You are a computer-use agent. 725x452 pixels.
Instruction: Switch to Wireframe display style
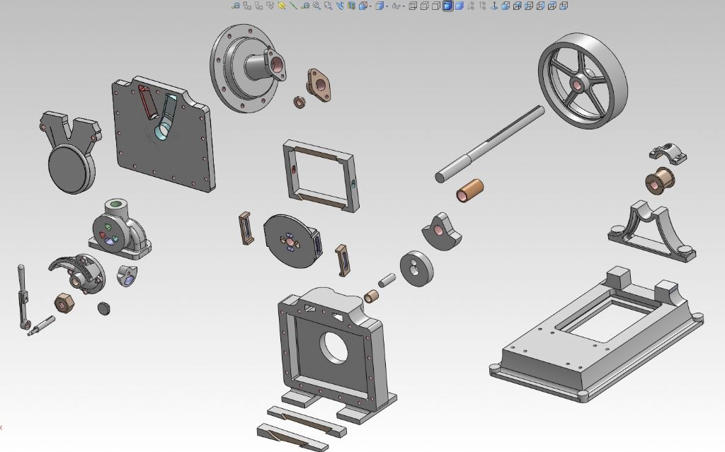tap(413, 6)
